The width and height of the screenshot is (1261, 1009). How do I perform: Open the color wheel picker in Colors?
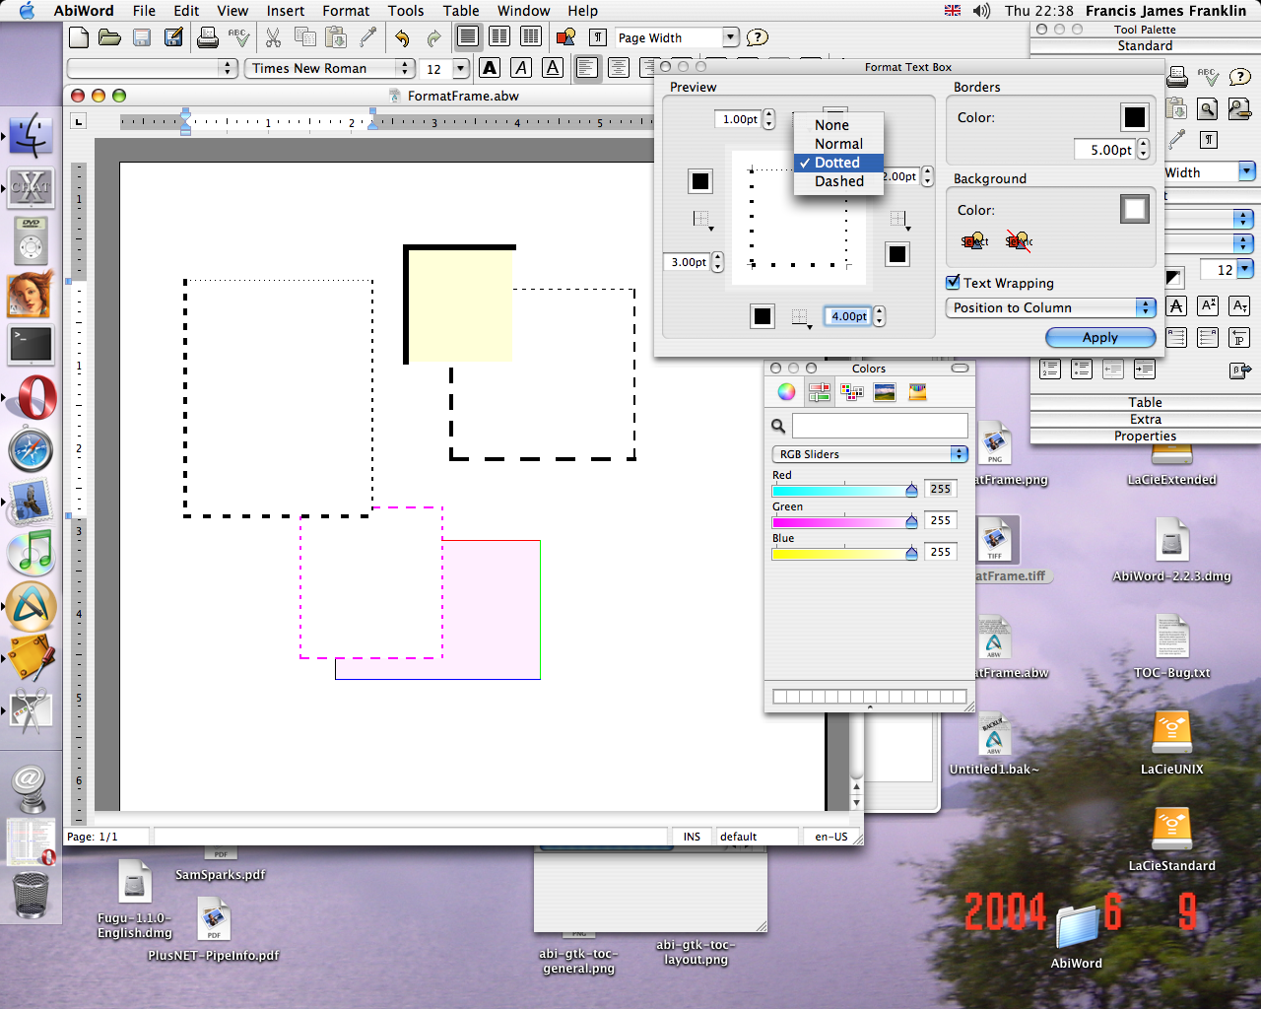click(x=786, y=392)
